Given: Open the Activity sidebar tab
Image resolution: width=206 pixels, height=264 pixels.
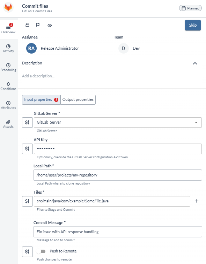Looking at the screenshot, I should click(x=8, y=48).
